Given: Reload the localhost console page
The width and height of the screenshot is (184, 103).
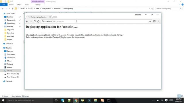Looking at the screenshot, I should click(34, 21).
